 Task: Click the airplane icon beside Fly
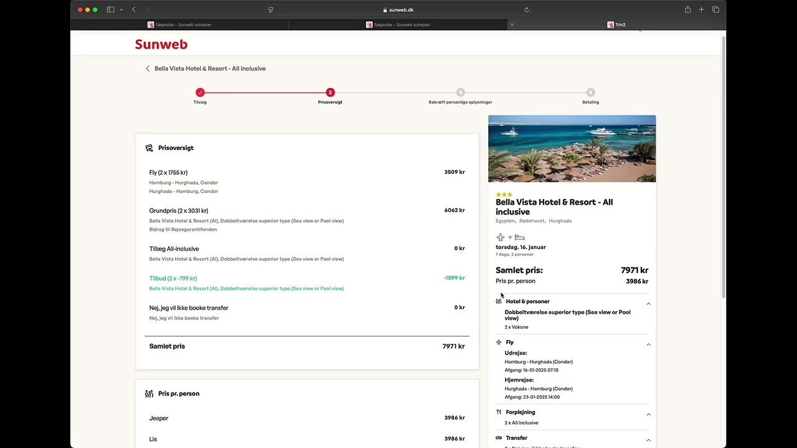pos(499,342)
